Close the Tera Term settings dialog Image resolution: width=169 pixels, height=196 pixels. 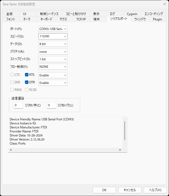(x=165, y=4)
